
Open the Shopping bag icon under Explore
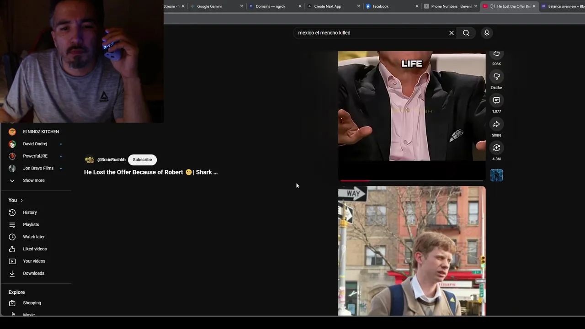12,303
